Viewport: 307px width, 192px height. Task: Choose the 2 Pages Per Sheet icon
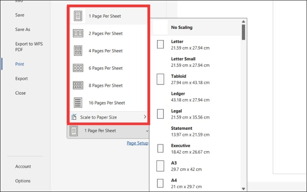(x=78, y=33)
